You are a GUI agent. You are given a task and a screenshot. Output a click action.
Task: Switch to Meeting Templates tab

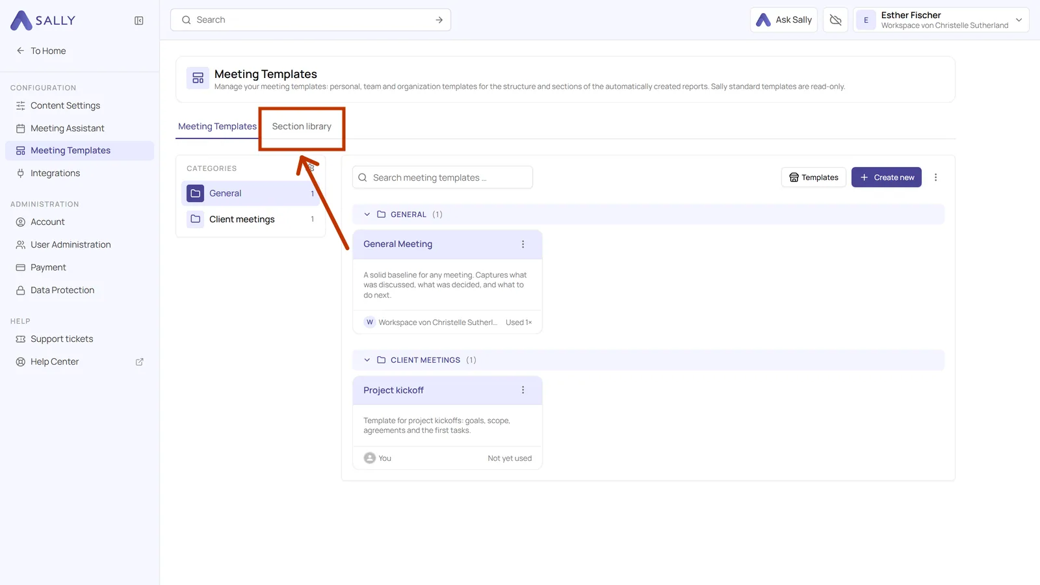point(217,126)
